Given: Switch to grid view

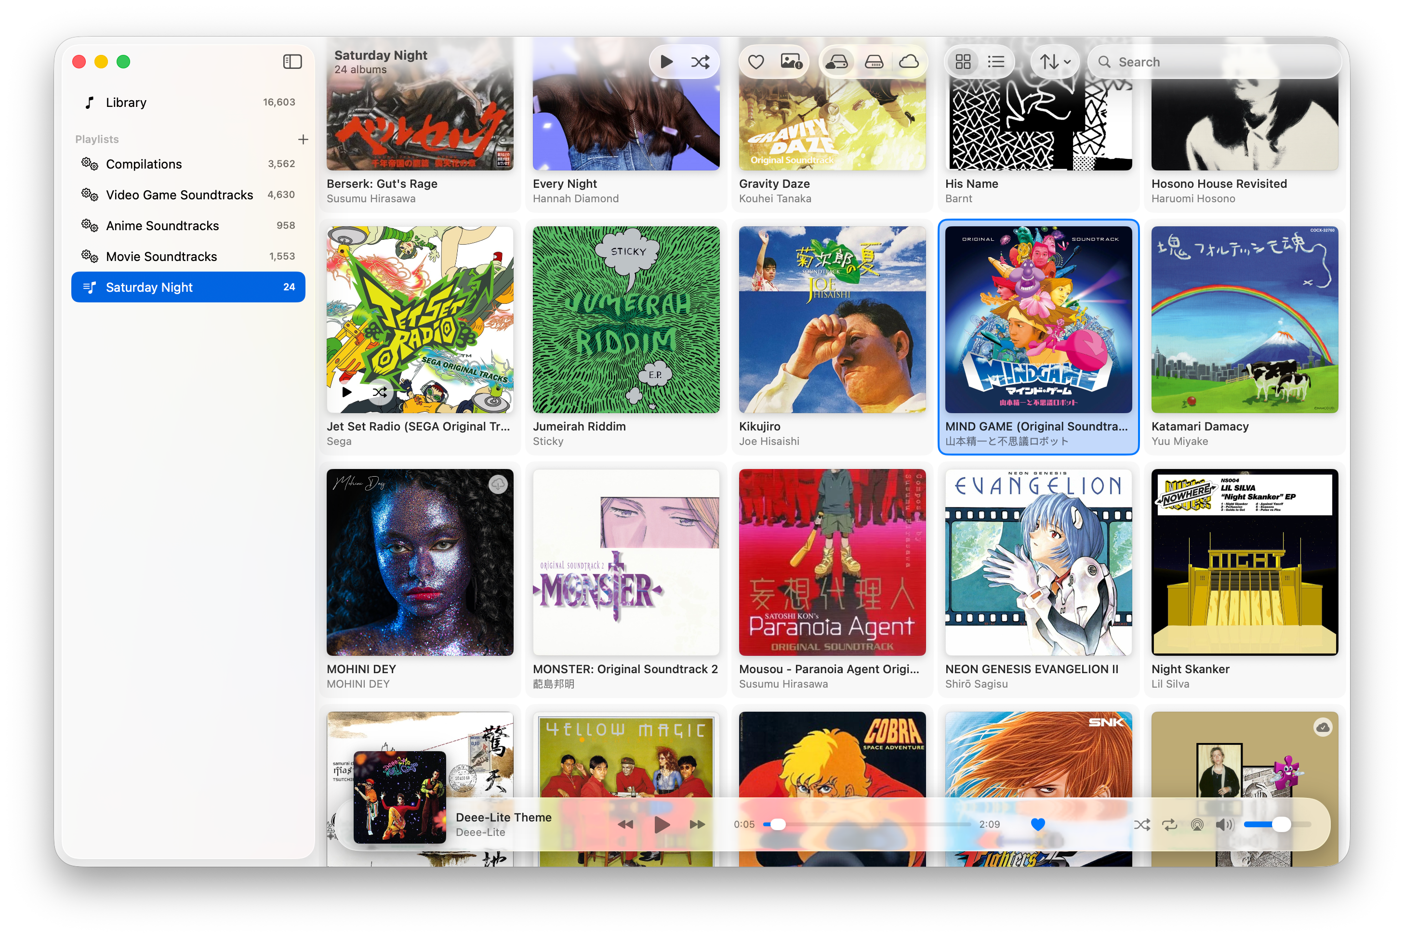Looking at the screenshot, I should [x=963, y=62].
